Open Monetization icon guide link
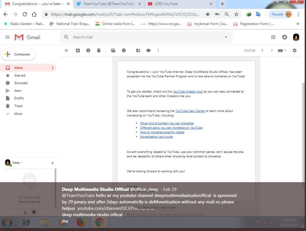Image resolution: width=306 pixels, height=231 pixels. (156, 137)
